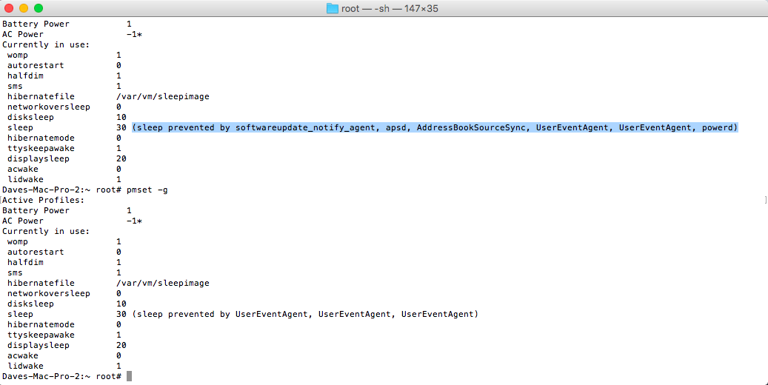Click the line listing three UserEventAgent entries
768x385 pixels.
(306, 314)
